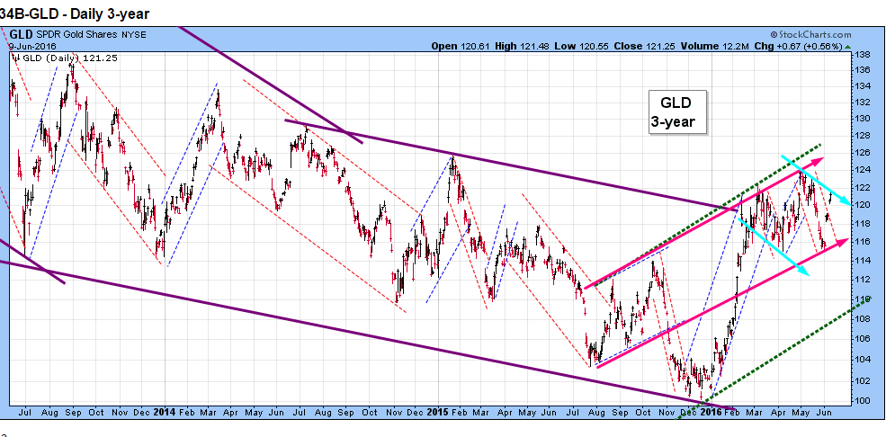Click the 112 price axis label
Image resolution: width=886 pixels, height=437 pixels.
coord(862,279)
